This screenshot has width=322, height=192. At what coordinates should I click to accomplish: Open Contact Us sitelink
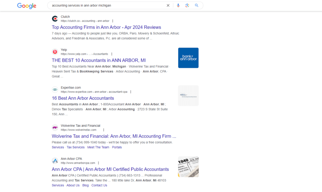99,185
